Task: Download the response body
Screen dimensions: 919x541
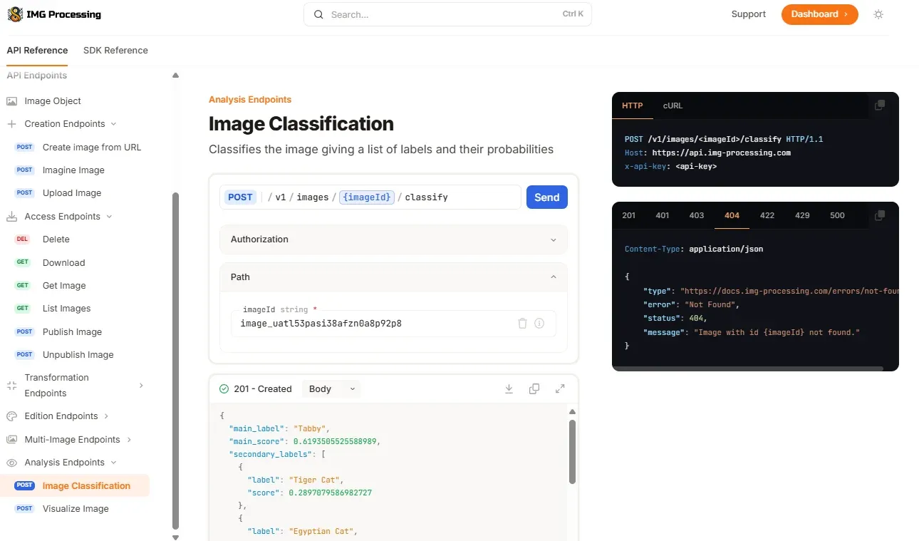Action: tap(509, 388)
